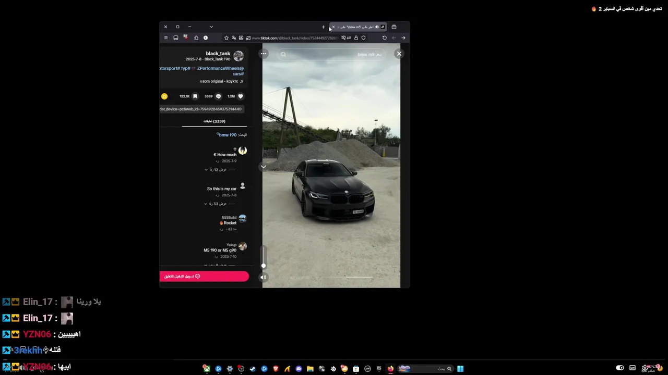Screen dimensions: 668x375
Task: Open Discord from the taskbar
Action: (299, 369)
